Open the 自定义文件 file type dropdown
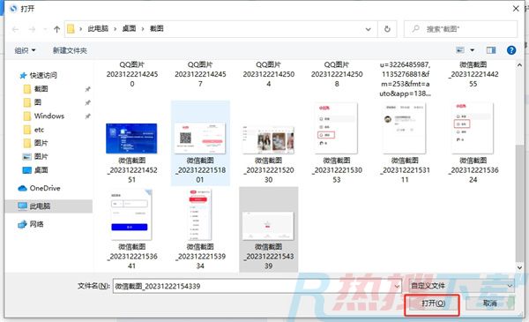This screenshot has height=322, width=529. coord(461,286)
